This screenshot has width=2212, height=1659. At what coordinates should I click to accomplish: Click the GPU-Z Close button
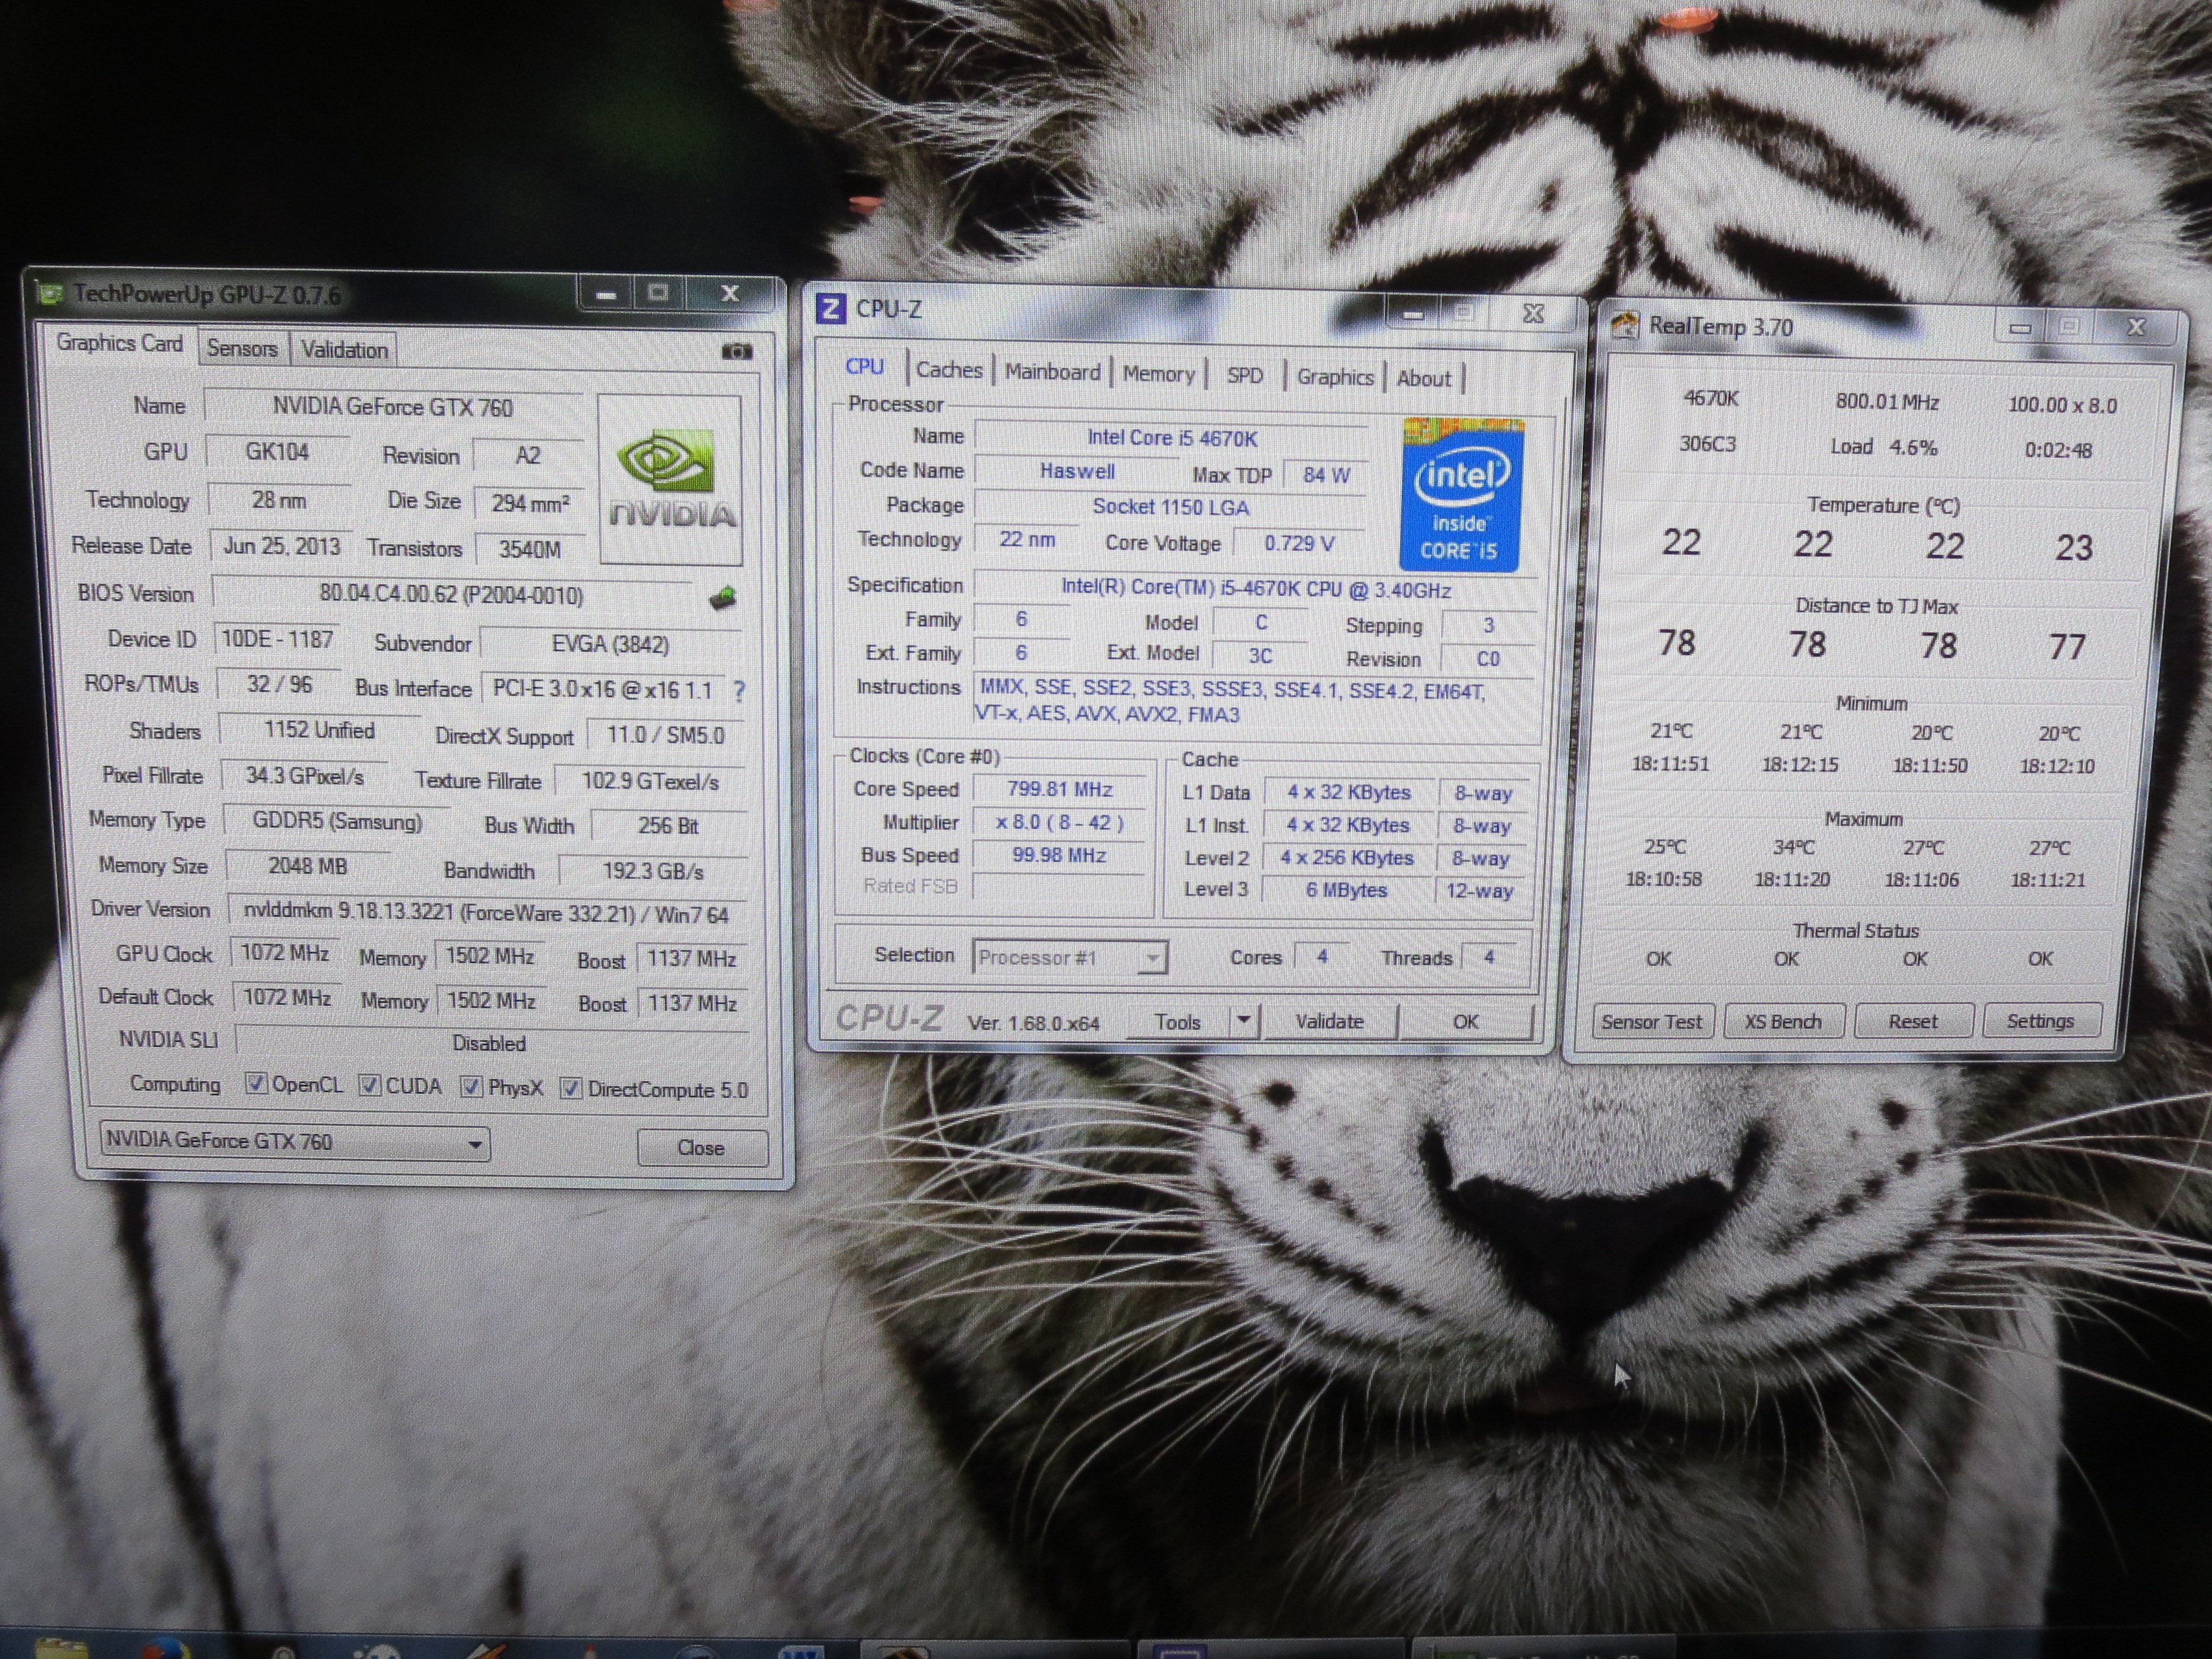701,1147
